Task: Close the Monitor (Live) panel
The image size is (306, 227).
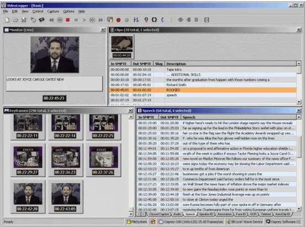Action: [103, 30]
